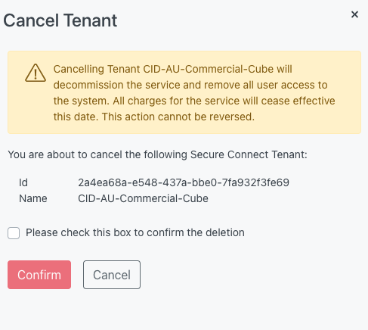368x330 pixels.
Task: Click 'the system.' text in warning banner
Action: pos(82,101)
